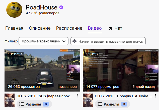
Task: Open the Описание tab
Action: (x=40, y=28)
